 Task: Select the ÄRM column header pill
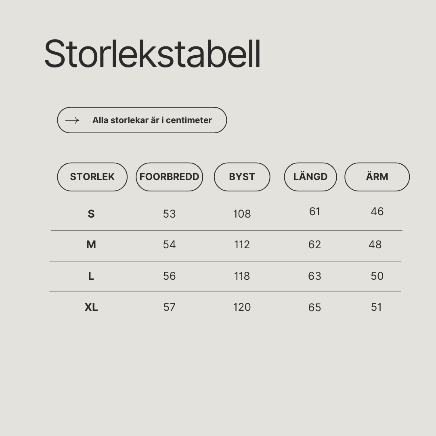pyautogui.click(x=377, y=177)
